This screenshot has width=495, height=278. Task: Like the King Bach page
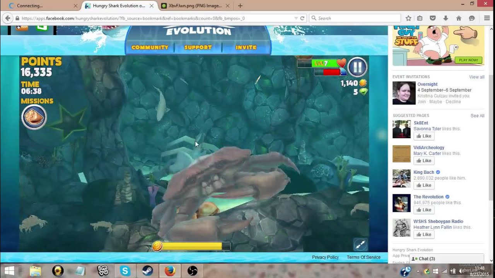(x=424, y=185)
